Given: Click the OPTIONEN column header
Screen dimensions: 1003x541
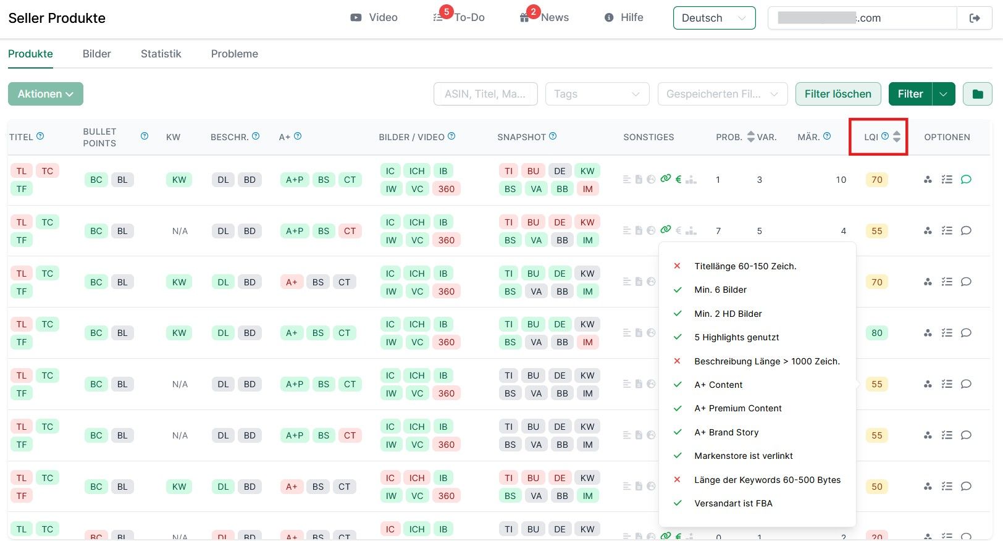Looking at the screenshot, I should tap(947, 137).
